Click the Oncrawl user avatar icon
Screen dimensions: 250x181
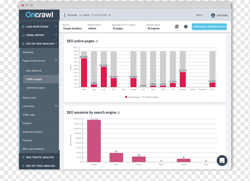[213, 15]
